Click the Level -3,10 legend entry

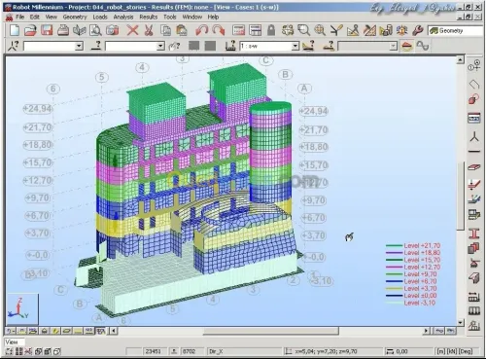tap(411, 303)
